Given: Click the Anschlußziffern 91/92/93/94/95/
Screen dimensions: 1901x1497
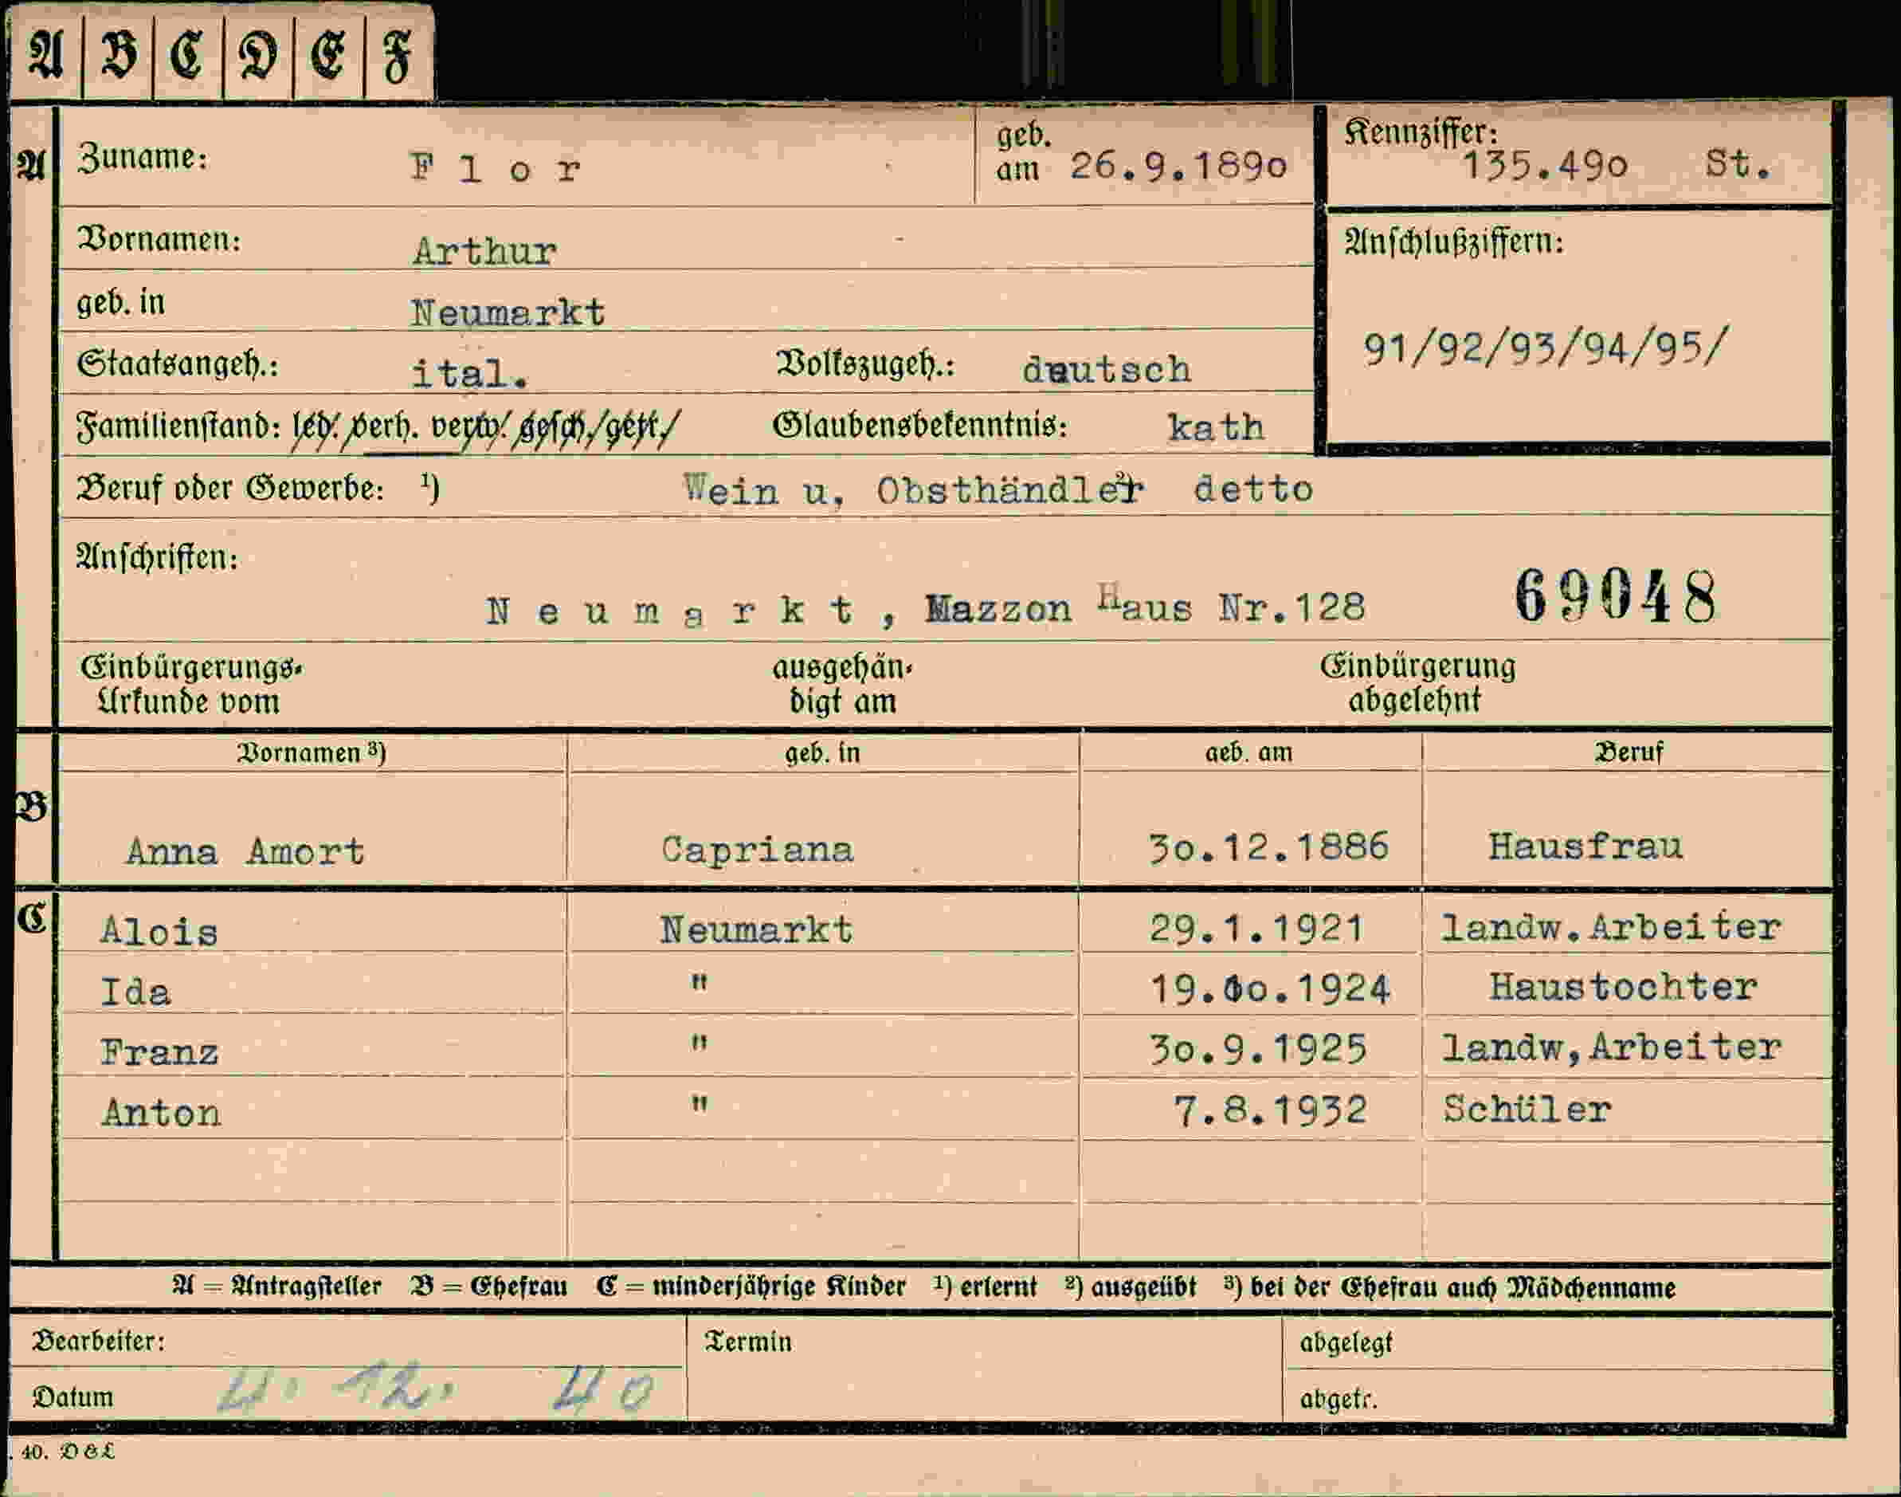Looking at the screenshot, I should 1546,348.
